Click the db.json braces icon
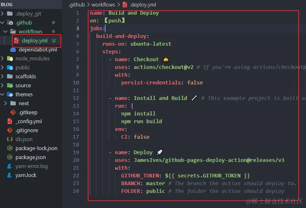 (x=10, y=139)
